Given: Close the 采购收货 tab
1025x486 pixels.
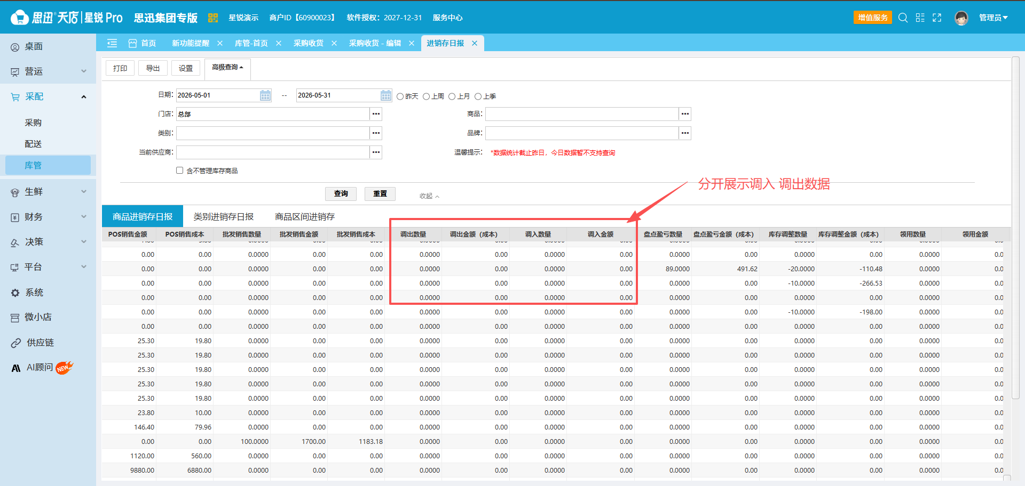Looking at the screenshot, I should (334, 43).
